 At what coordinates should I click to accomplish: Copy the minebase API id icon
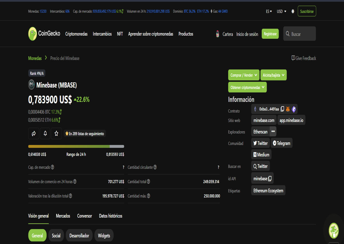[270, 179]
